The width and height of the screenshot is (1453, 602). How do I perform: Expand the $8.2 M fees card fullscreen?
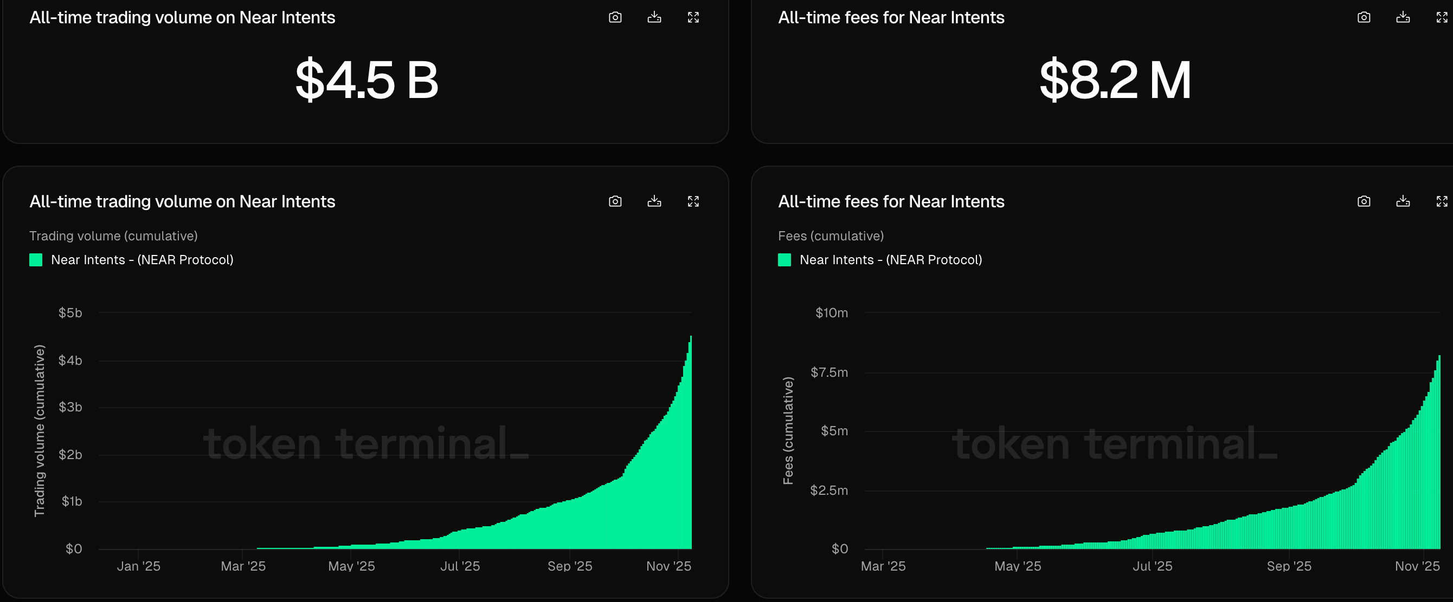(1441, 17)
